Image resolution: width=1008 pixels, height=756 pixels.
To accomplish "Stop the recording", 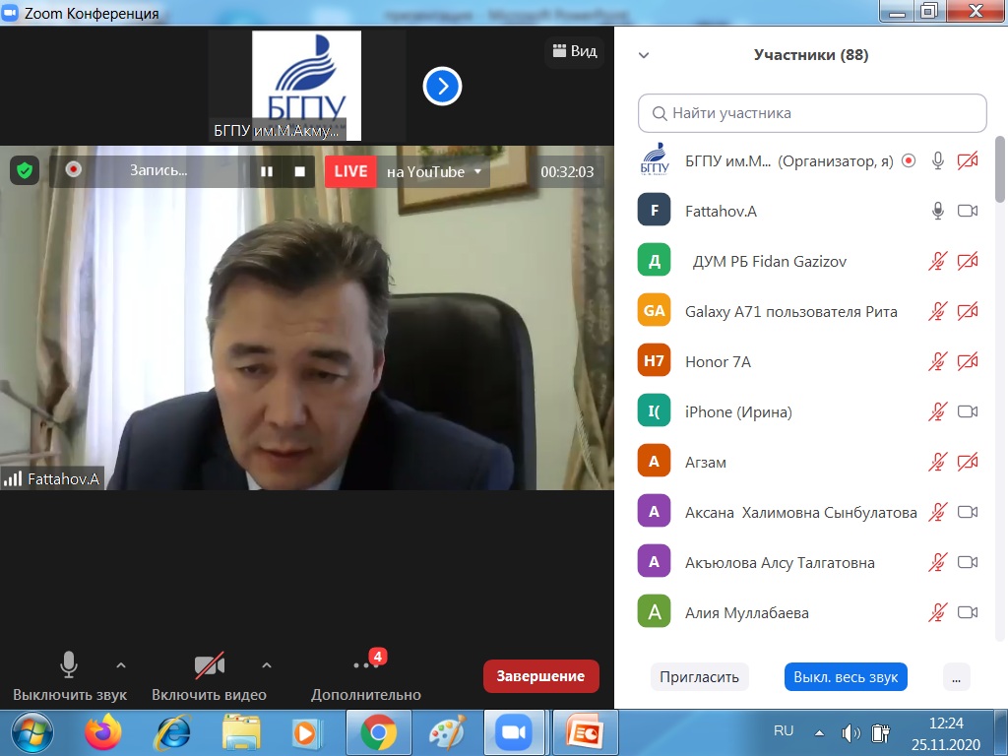I will click(x=299, y=171).
